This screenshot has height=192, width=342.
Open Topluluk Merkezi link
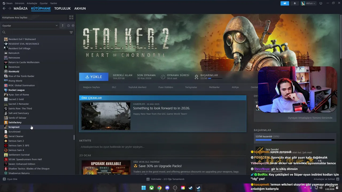coord(137,87)
